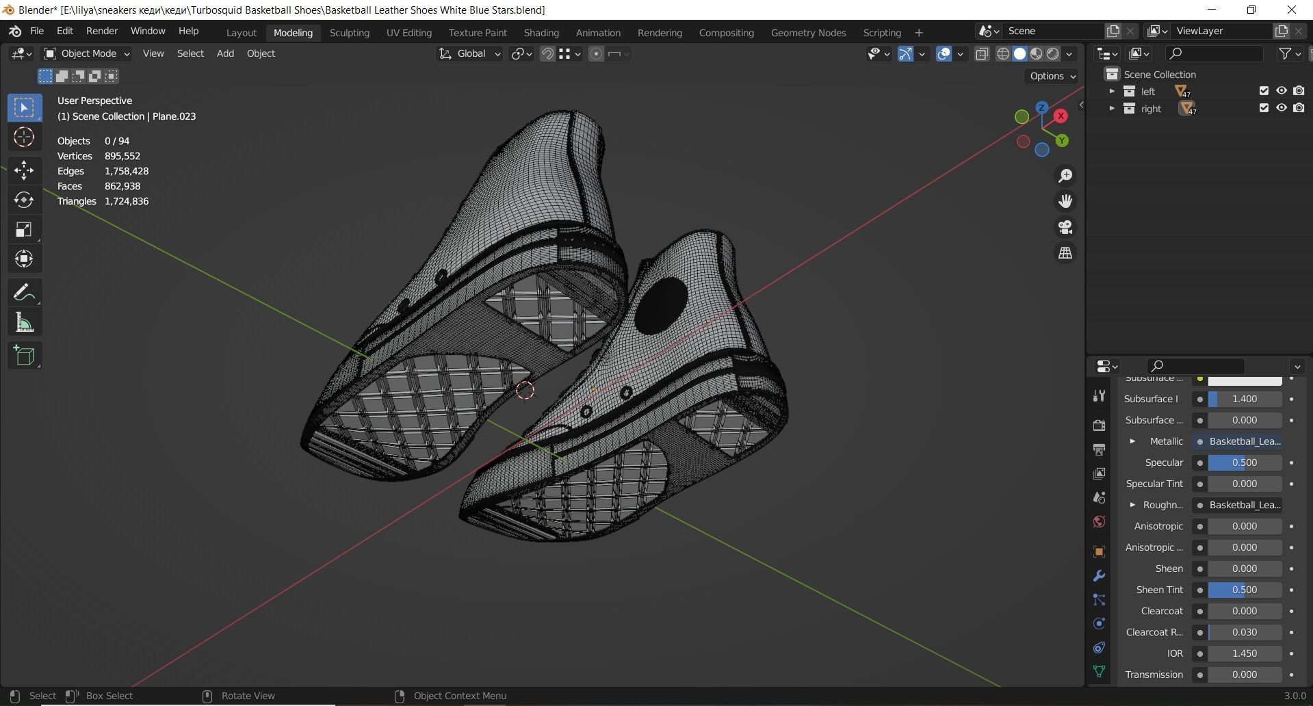This screenshot has height=706, width=1313.
Task: Toggle viewport gizmos display
Action: (x=905, y=54)
